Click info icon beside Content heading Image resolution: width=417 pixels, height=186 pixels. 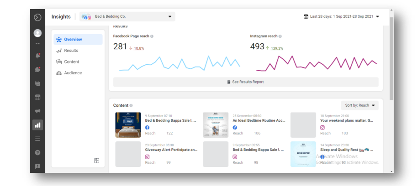tap(131, 105)
